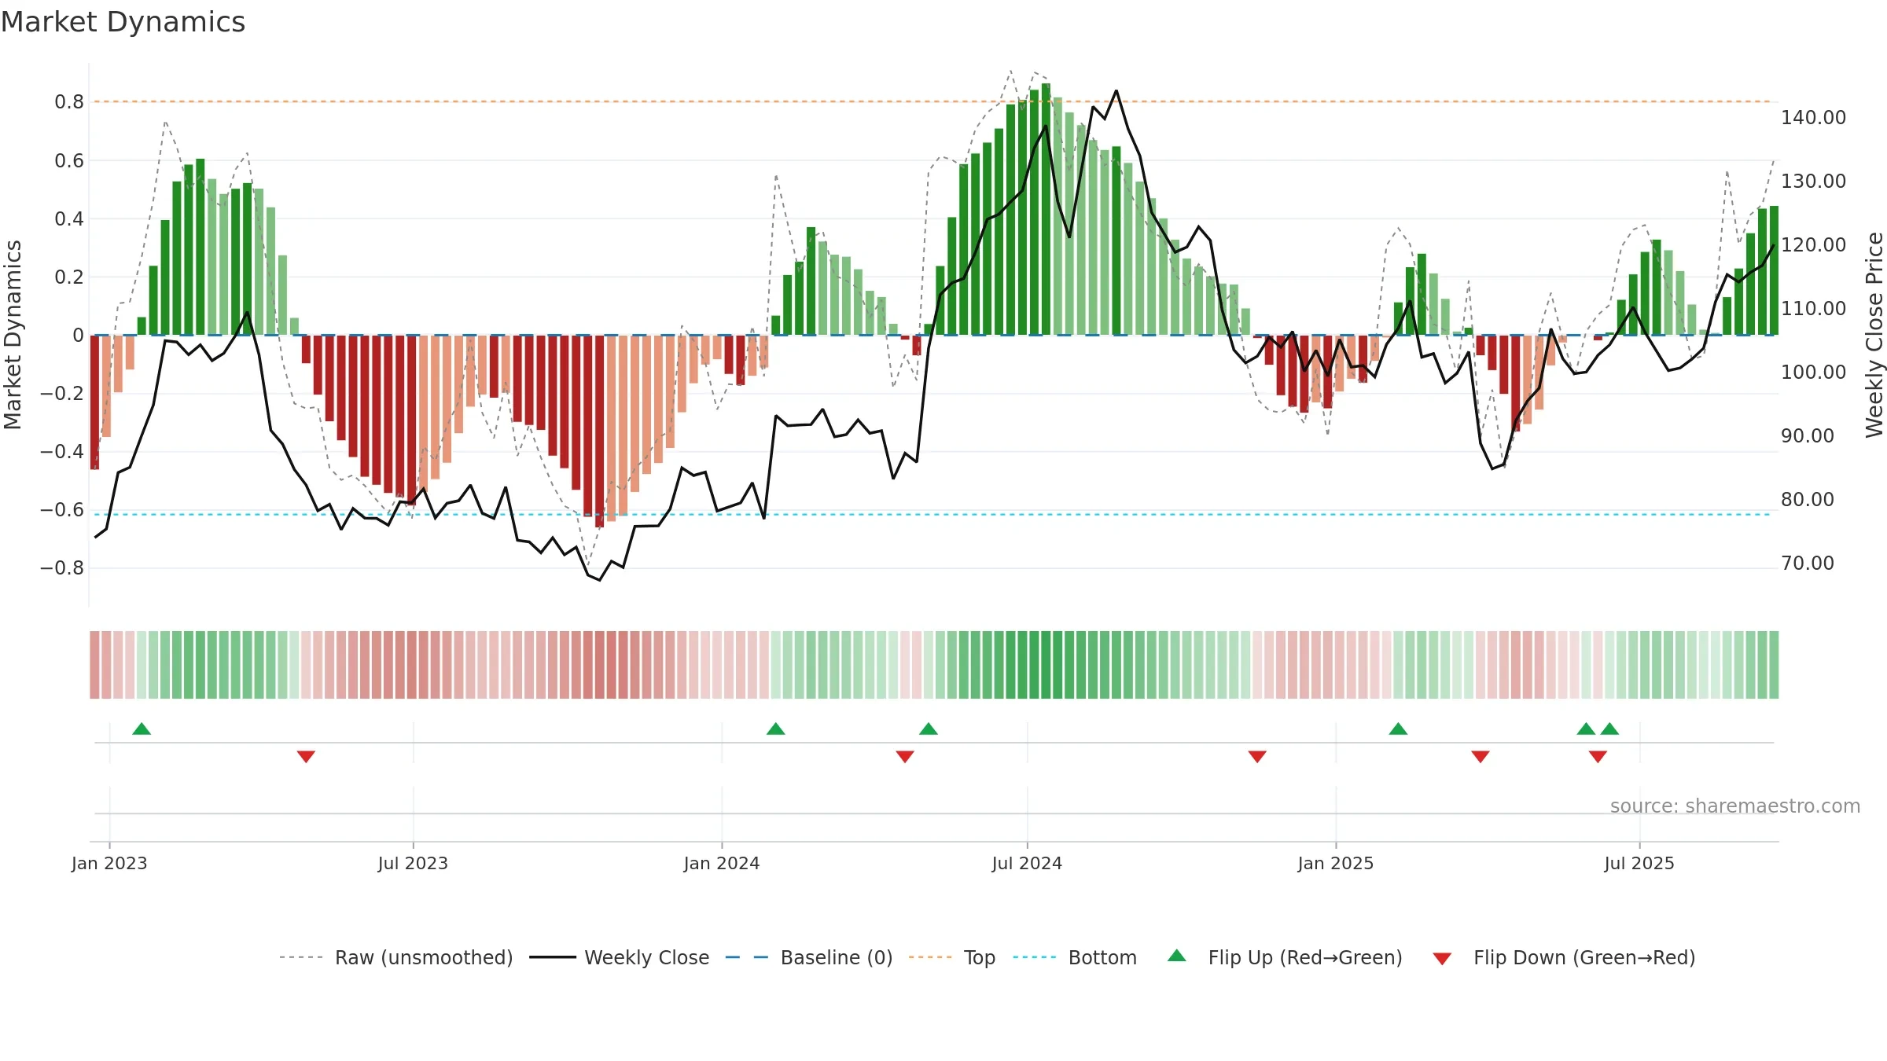This screenshot has height=1061, width=1887.
Task: Click the 0.2 left axis tick label
Action: click(69, 277)
